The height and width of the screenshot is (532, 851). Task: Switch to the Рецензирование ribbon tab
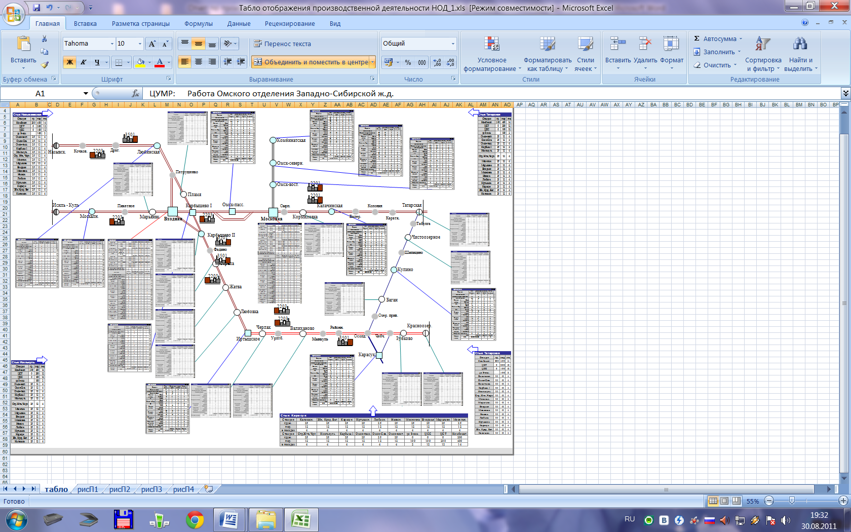[x=290, y=23]
